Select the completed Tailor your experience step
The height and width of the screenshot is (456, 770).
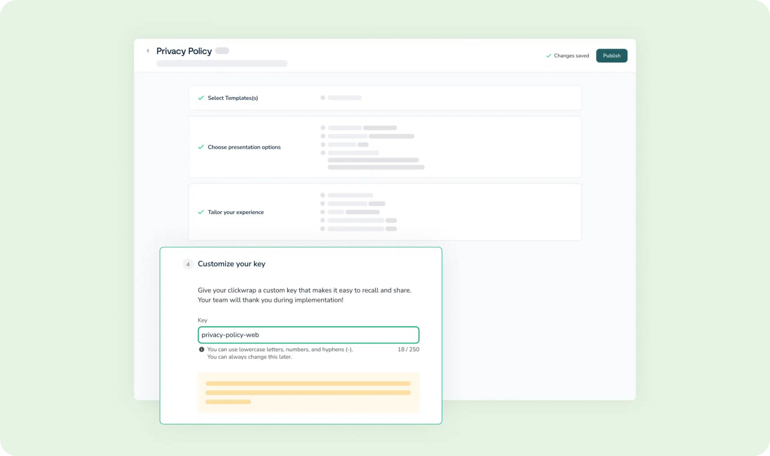point(236,212)
